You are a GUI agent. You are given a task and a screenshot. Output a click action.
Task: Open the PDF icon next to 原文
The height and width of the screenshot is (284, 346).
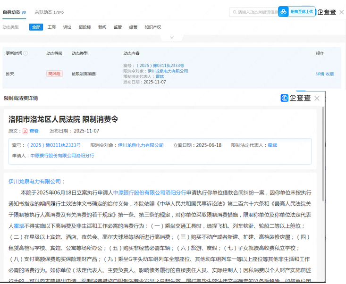pos(25,131)
